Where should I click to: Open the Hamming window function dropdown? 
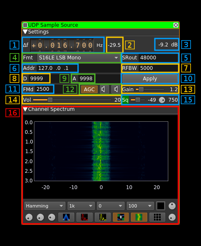click(x=45, y=206)
